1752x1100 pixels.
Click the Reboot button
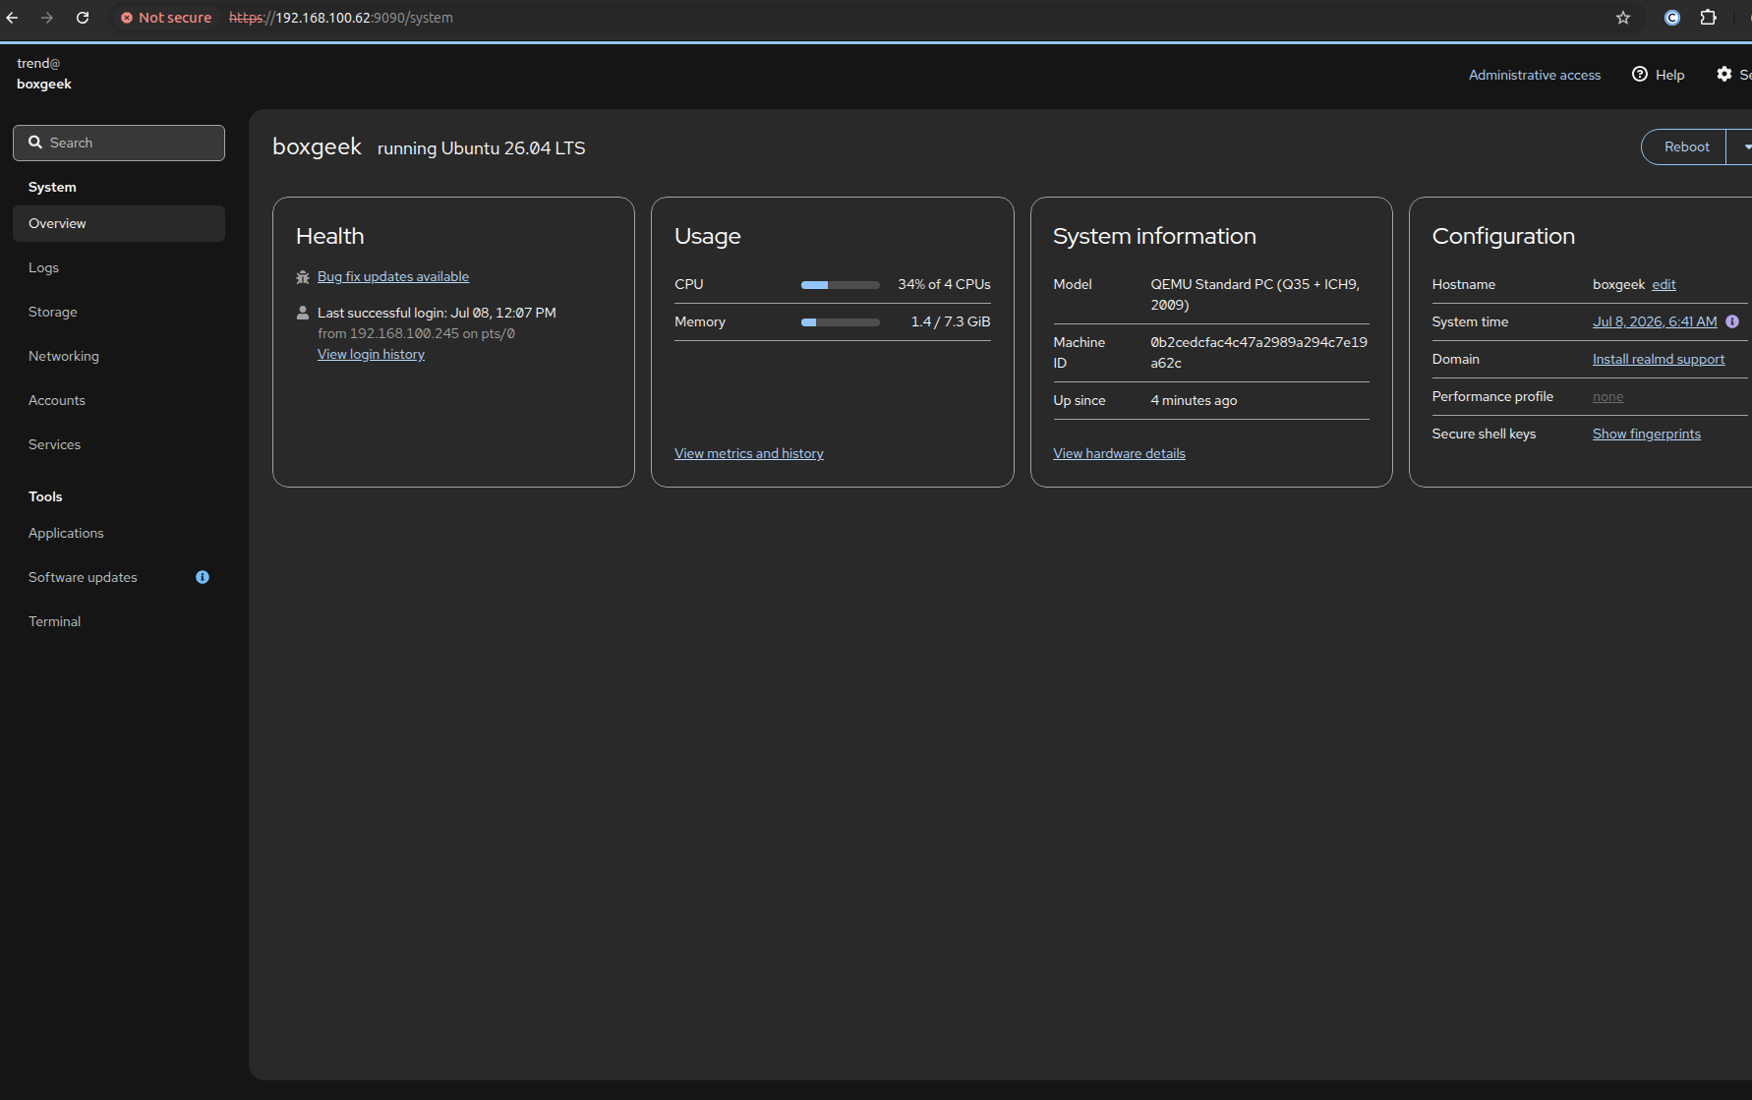1684,146
